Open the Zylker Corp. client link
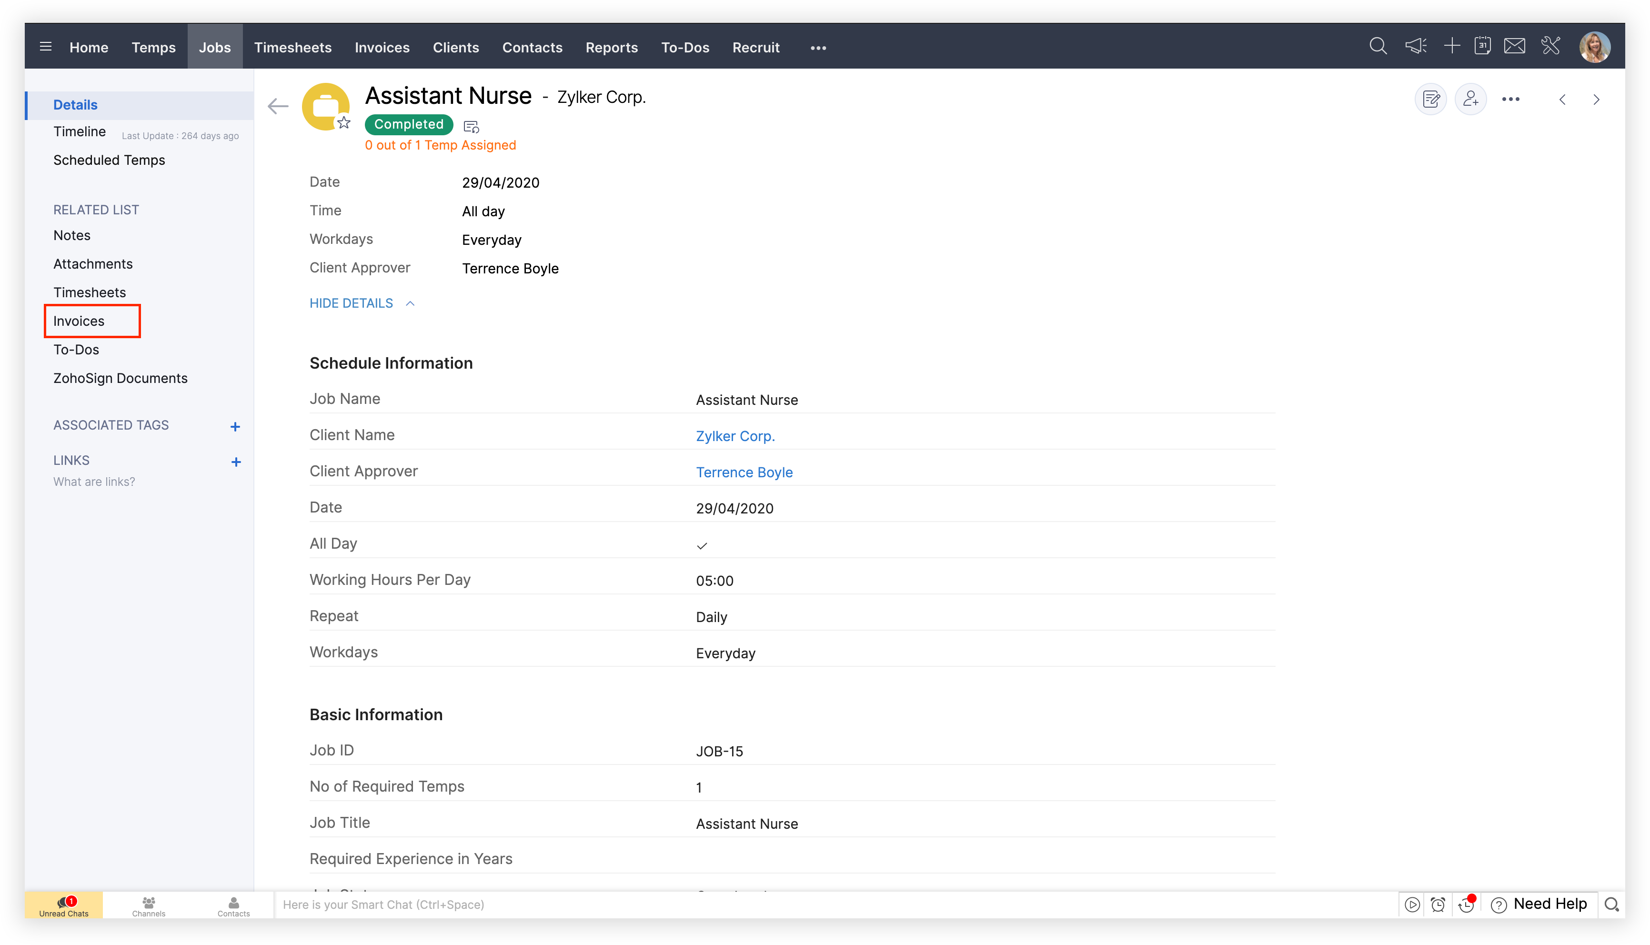This screenshot has width=1650, height=945. click(x=735, y=436)
